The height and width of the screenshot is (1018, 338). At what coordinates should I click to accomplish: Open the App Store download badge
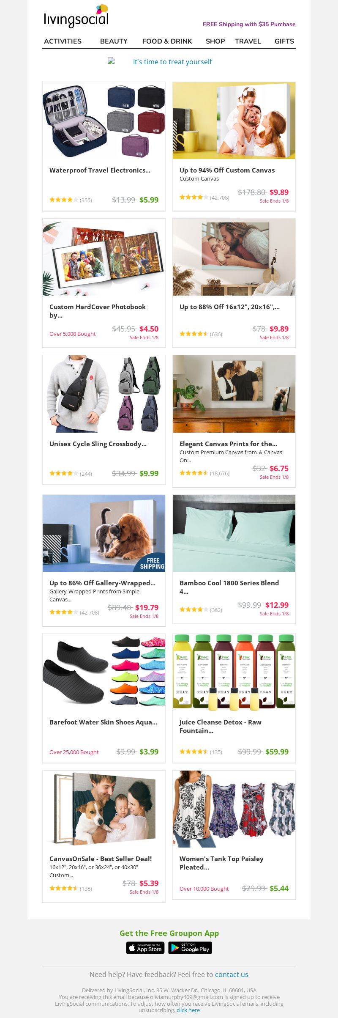[x=145, y=948]
